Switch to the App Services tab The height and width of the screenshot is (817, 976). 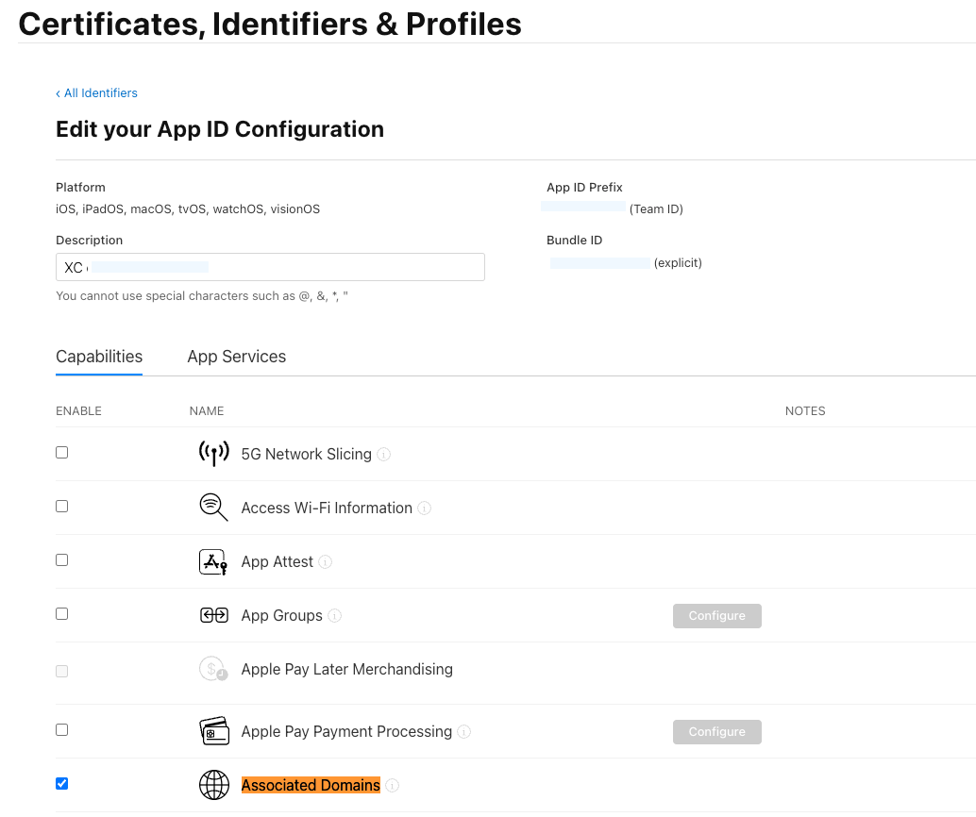(x=237, y=357)
